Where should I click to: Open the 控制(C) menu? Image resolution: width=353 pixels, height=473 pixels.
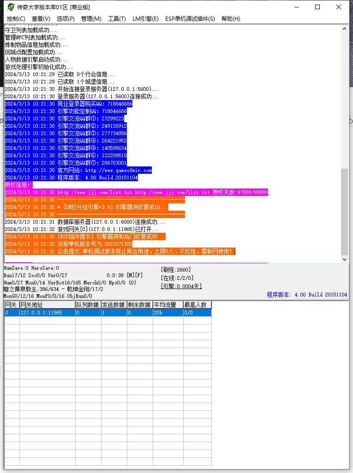[16, 19]
